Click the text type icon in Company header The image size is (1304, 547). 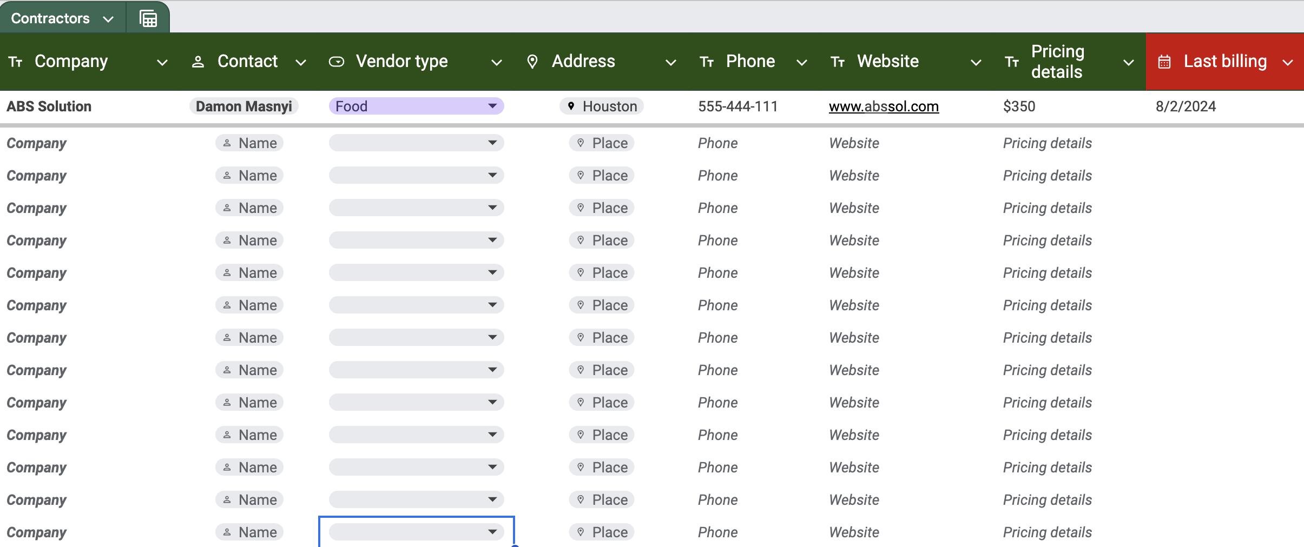[x=16, y=62]
